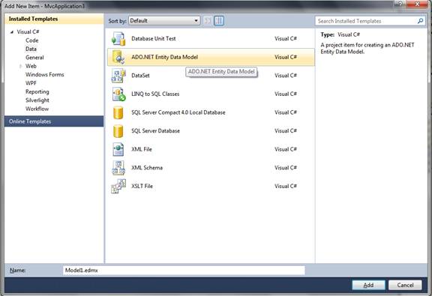Select the Data category
This screenshot has width=432, height=296.
tap(31, 49)
